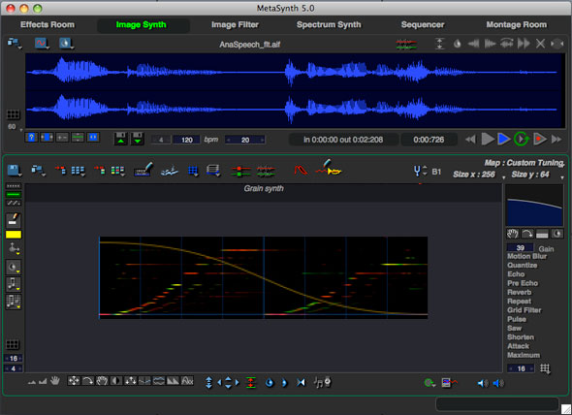Switch to the Effects Room tab

coord(48,24)
